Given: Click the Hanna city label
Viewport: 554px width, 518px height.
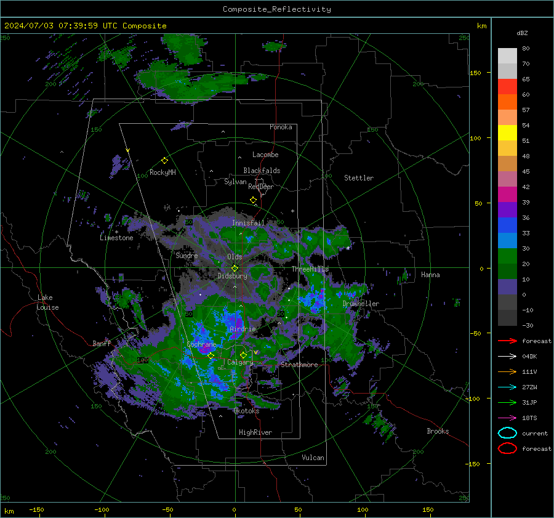Looking at the screenshot, I should tap(430, 275).
